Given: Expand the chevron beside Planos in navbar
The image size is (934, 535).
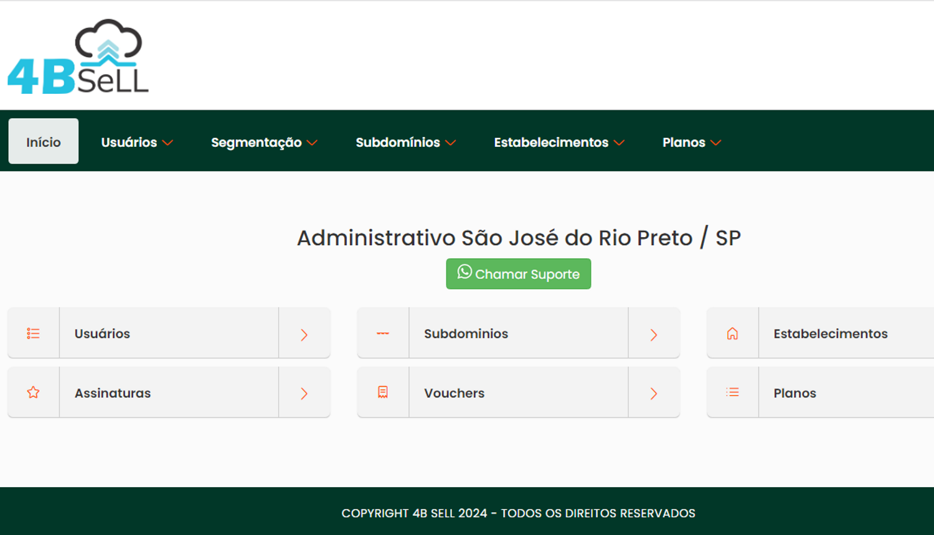Looking at the screenshot, I should (x=716, y=143).
